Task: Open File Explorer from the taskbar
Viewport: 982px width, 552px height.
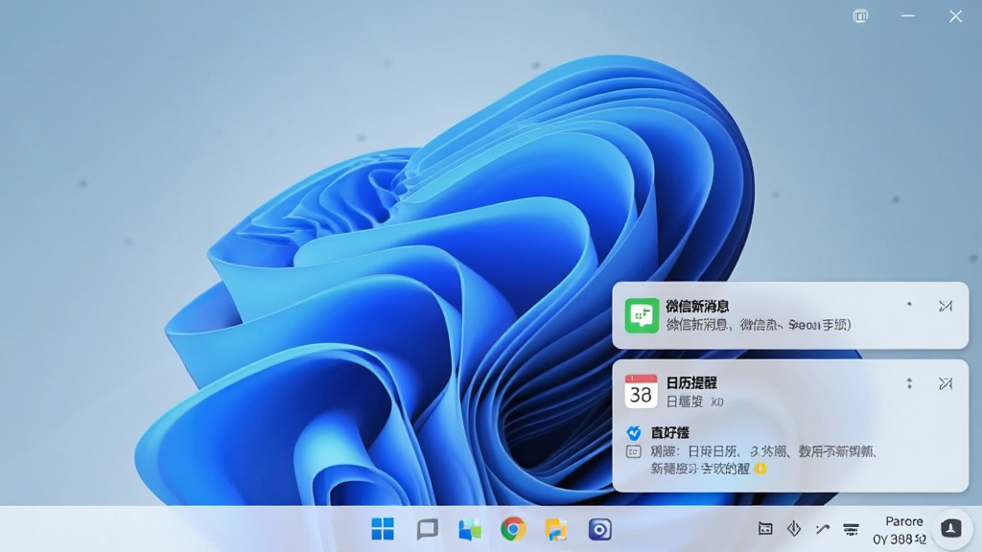Action: 555,529
